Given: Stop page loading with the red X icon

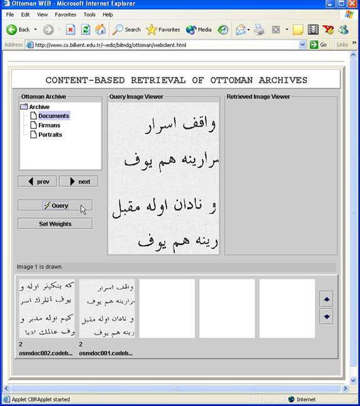Looking at the screenshot, I should [70, 29].
